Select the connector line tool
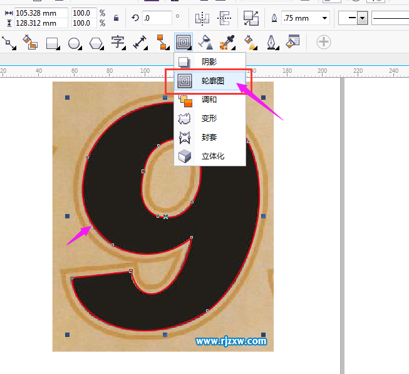This screenshot has width=409, height=374. pos(9,43)
